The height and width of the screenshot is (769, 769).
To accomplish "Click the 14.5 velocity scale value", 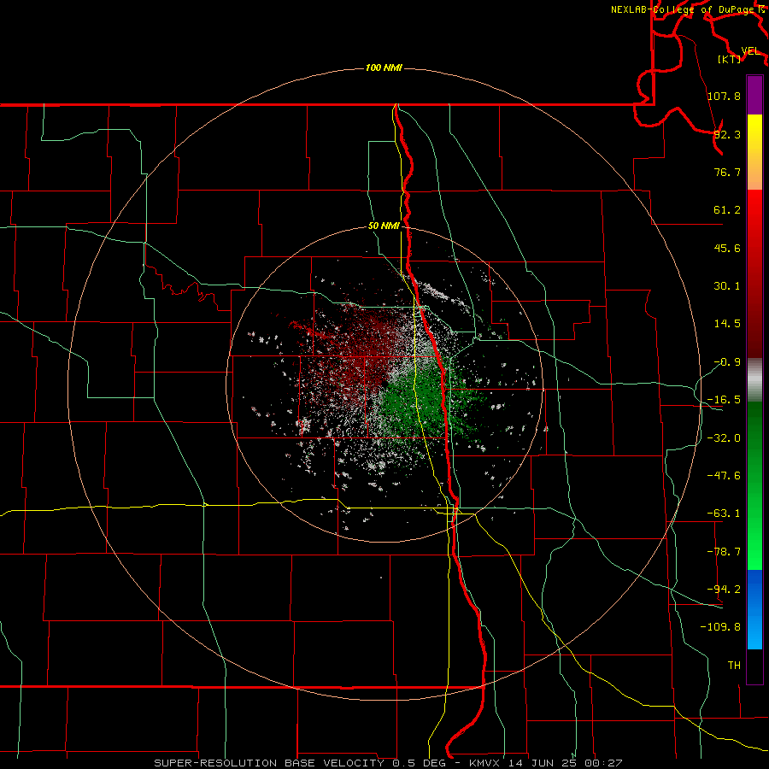I will [x=727, y=324].
